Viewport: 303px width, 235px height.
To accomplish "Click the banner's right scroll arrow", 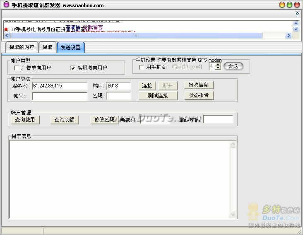I will coord(289,35).
